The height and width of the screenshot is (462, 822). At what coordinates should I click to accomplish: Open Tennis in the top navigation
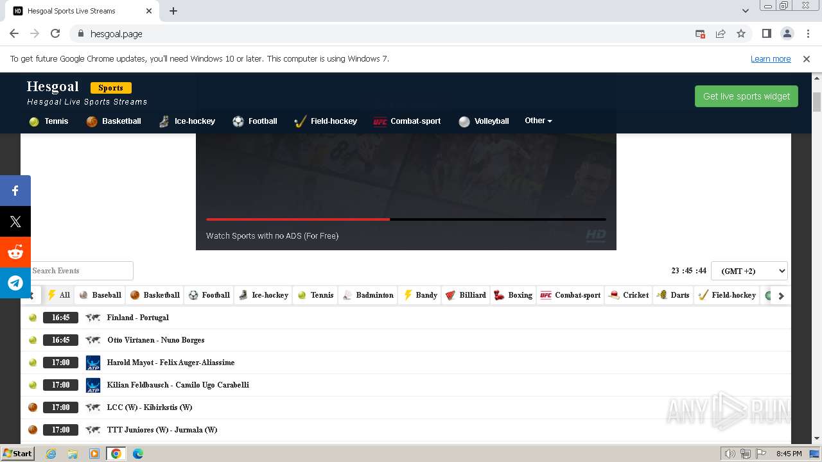pyautogui.click(x=49, y=121)
